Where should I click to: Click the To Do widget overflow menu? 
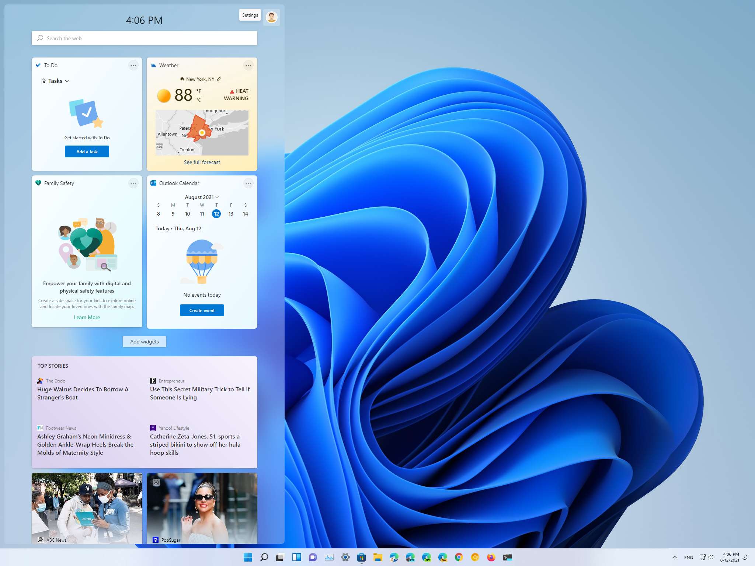tap(134, 65)
